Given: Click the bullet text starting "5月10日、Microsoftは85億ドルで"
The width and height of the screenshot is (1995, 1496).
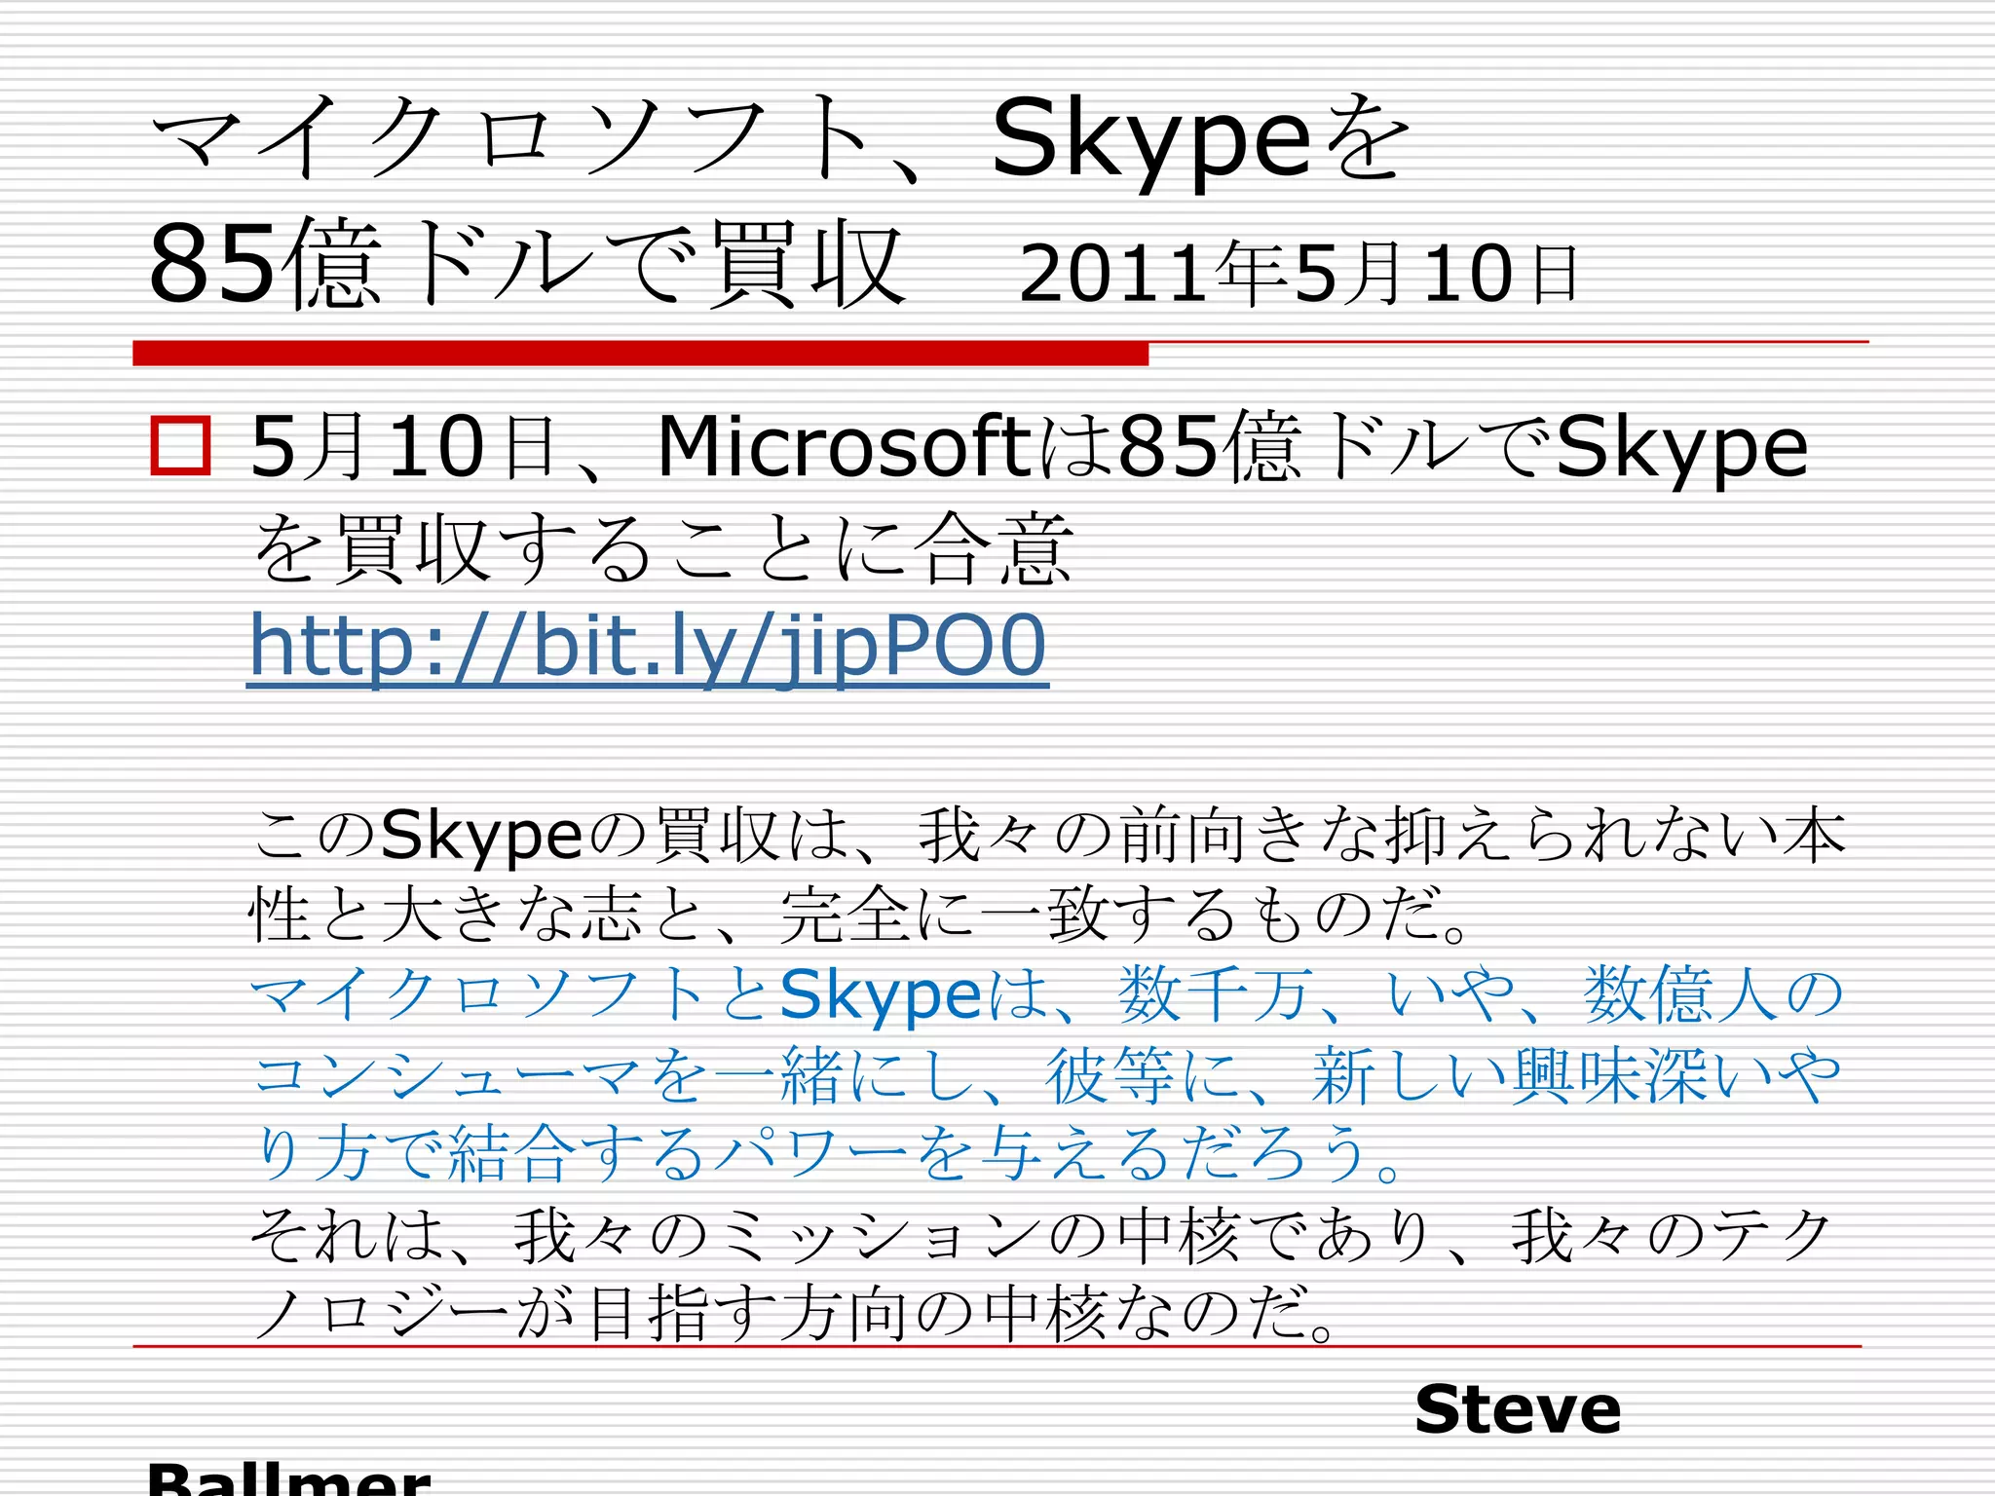Looking at the screenshot, I should pos(1029,448).
